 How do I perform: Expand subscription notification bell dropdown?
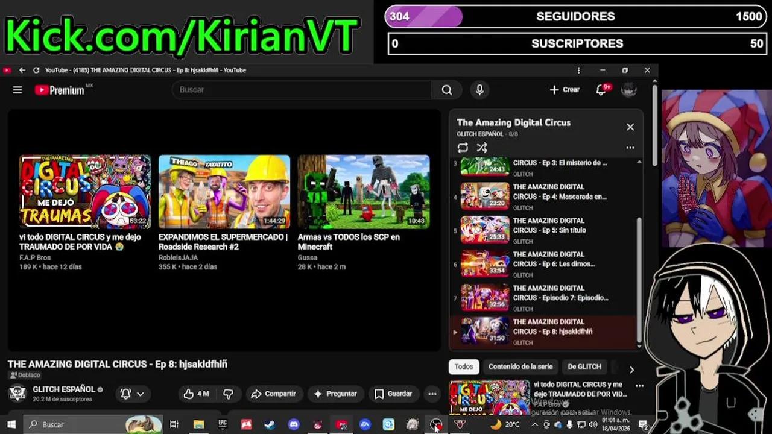coord(133,394)
